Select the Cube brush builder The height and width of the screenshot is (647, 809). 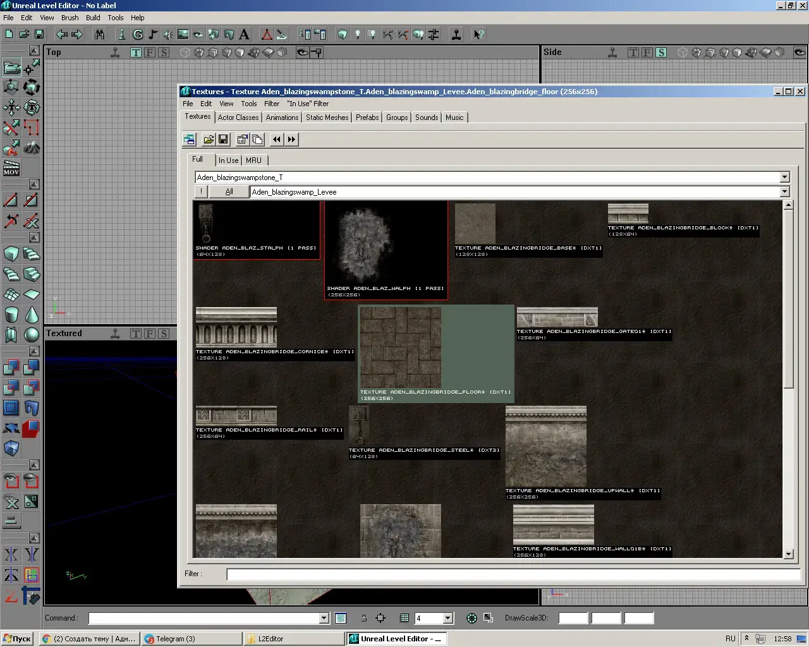11,254
